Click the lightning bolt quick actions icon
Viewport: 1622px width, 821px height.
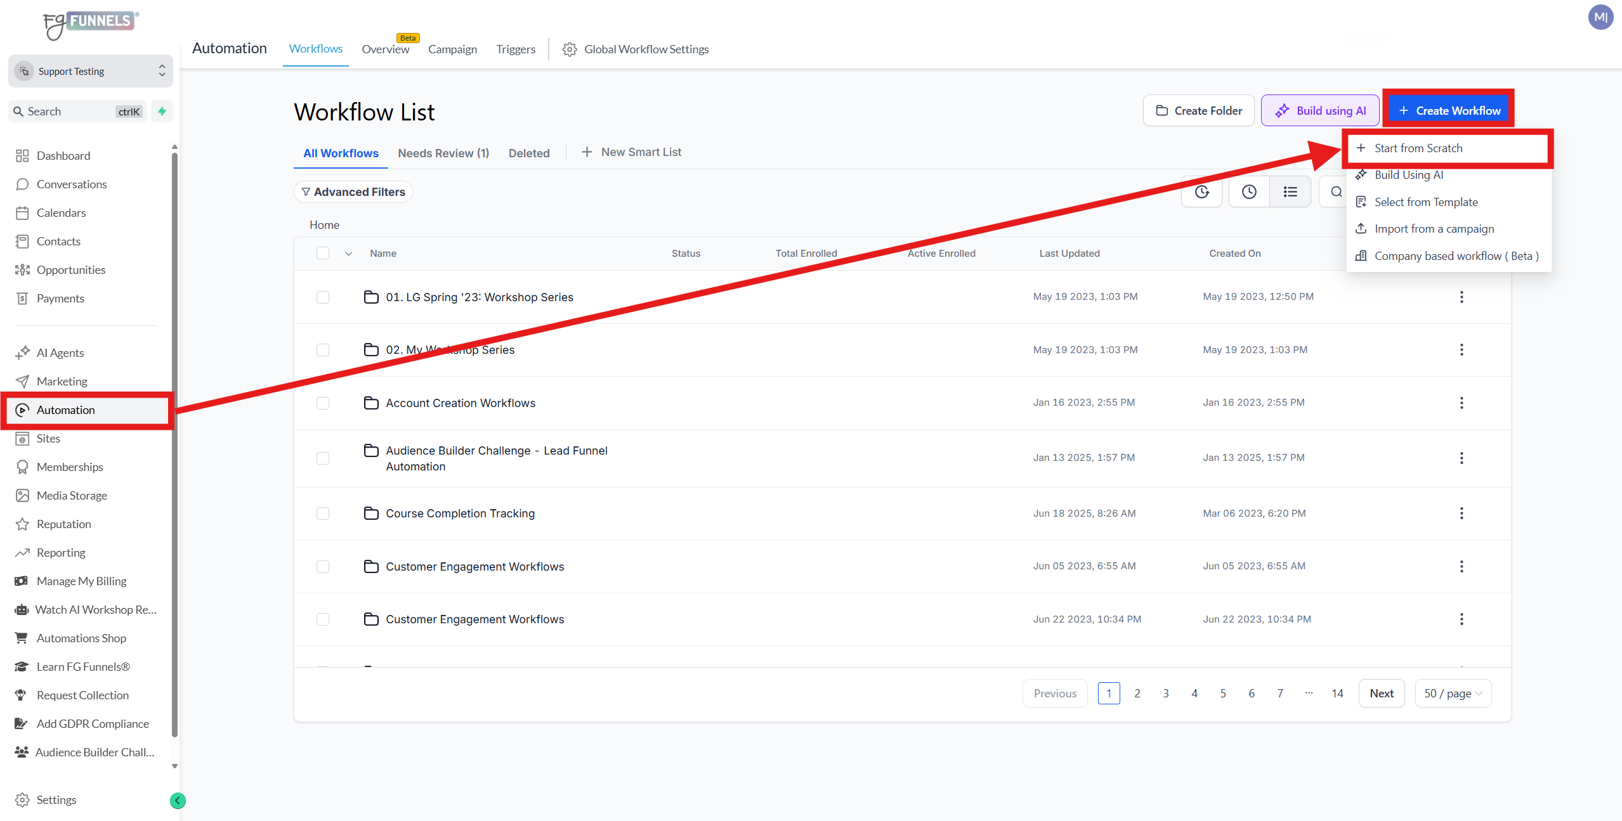tap(162, 111)
